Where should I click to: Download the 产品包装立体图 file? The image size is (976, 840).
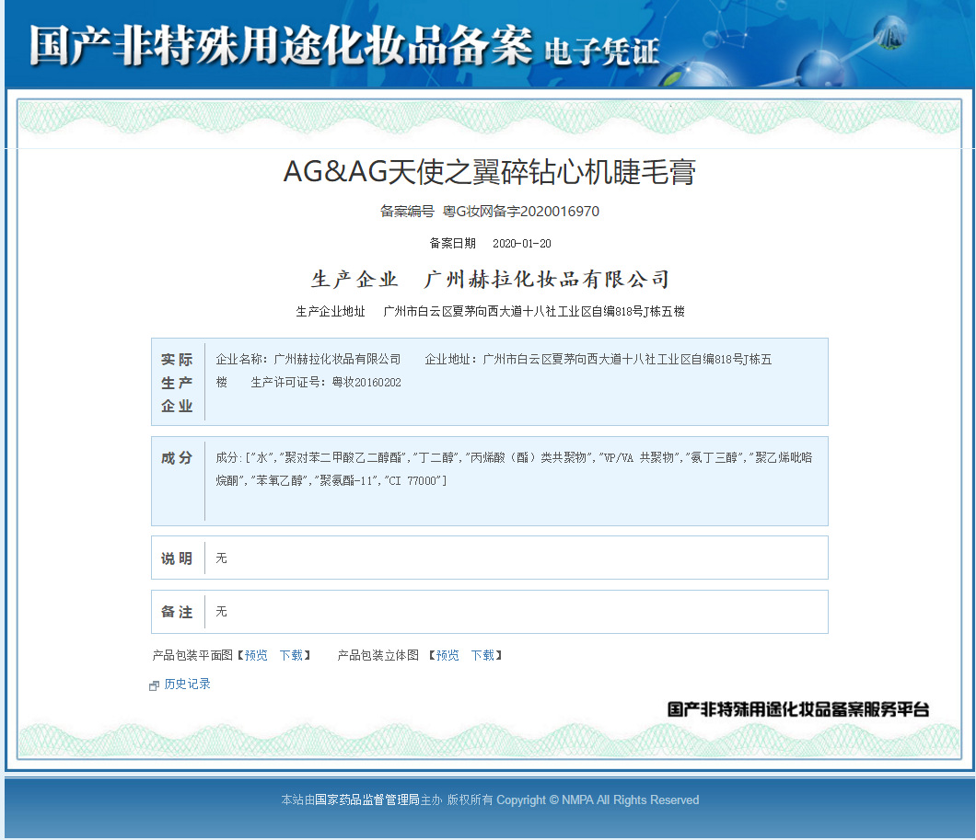pos(482,656)
